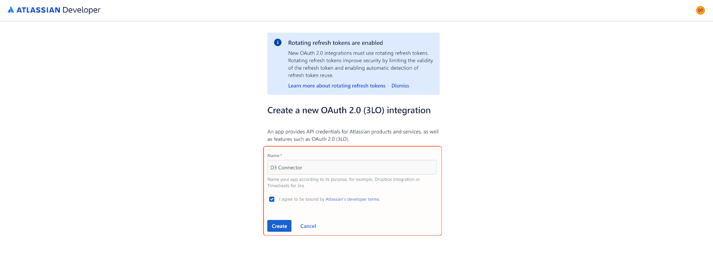Viewport: 713px width, 255px height.
Task: Open Learn more about rotating refresh tokens
Action: pos(336,86)
